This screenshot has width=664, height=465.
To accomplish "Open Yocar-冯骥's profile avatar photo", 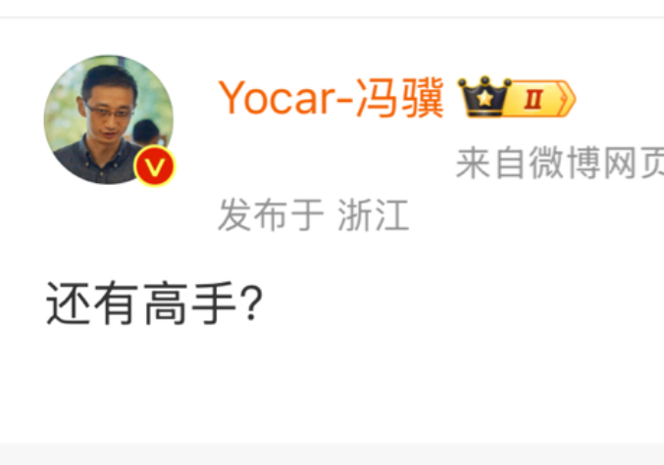I will pos(109,119).
